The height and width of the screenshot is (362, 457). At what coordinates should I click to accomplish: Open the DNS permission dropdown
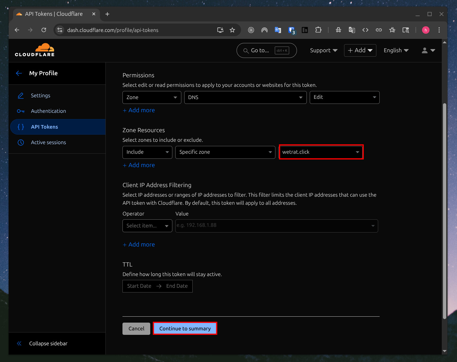coord(245,97)
